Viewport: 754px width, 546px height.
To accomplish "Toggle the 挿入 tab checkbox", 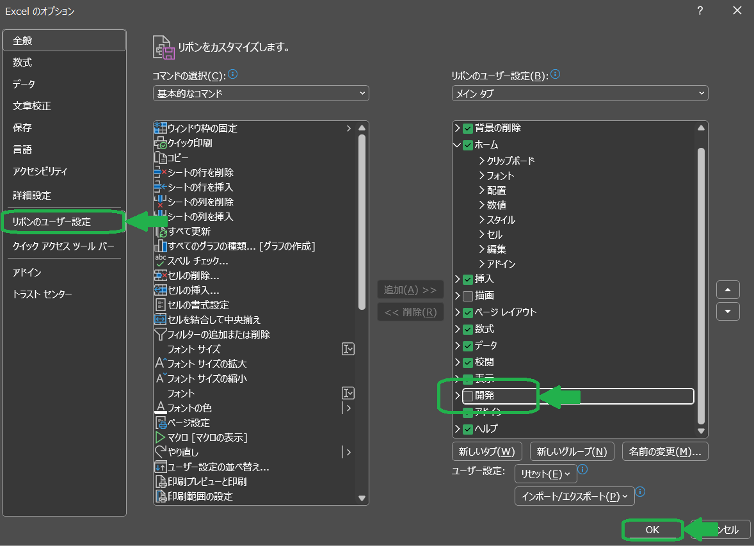I will coord(468,280).
